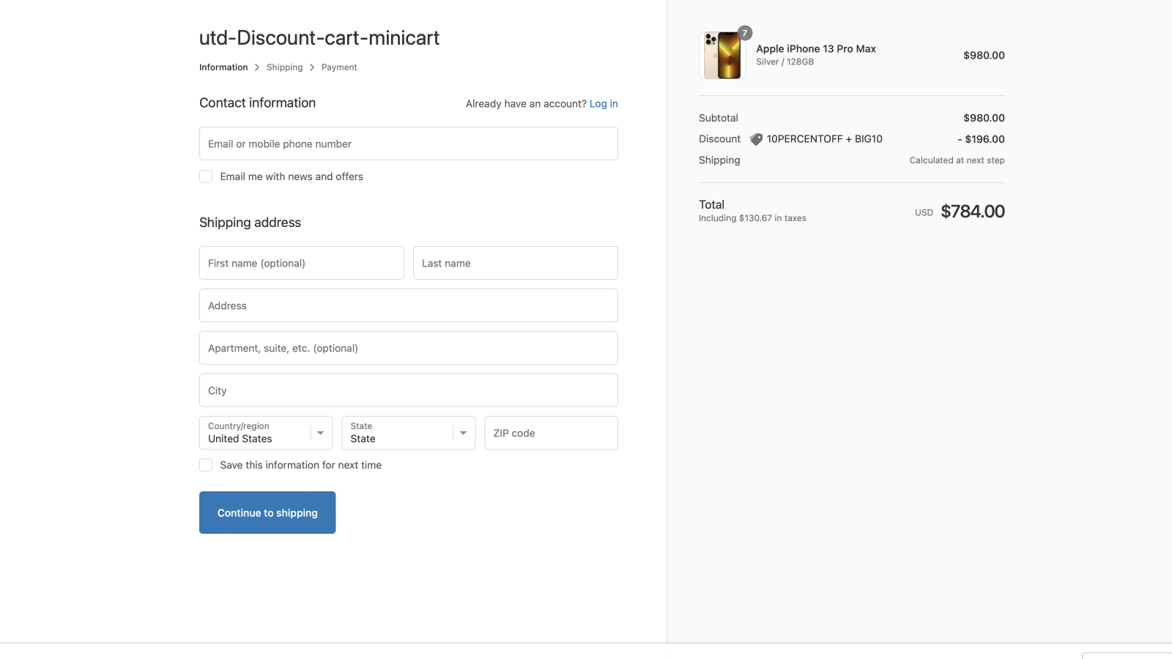Select the Payment breadcrumb step
The height and width of the screenshot is (659, 1172).
click(338, 67)
